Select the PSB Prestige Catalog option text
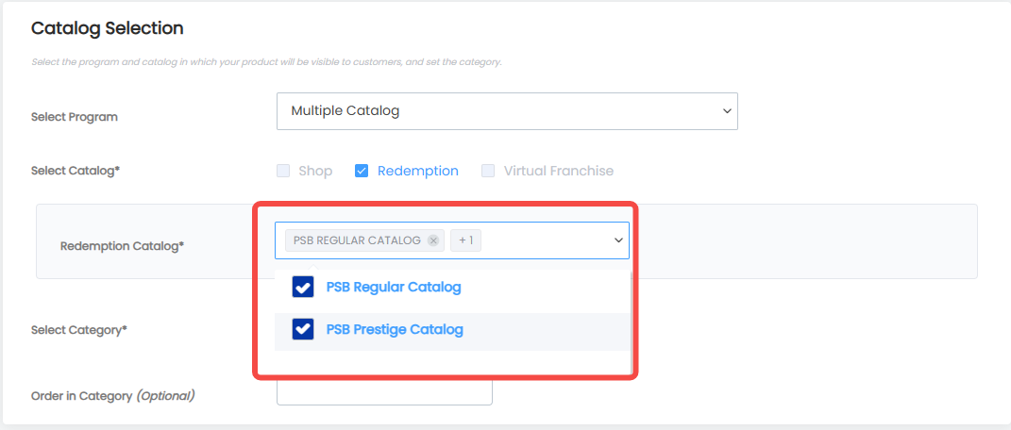 [395, 330]
